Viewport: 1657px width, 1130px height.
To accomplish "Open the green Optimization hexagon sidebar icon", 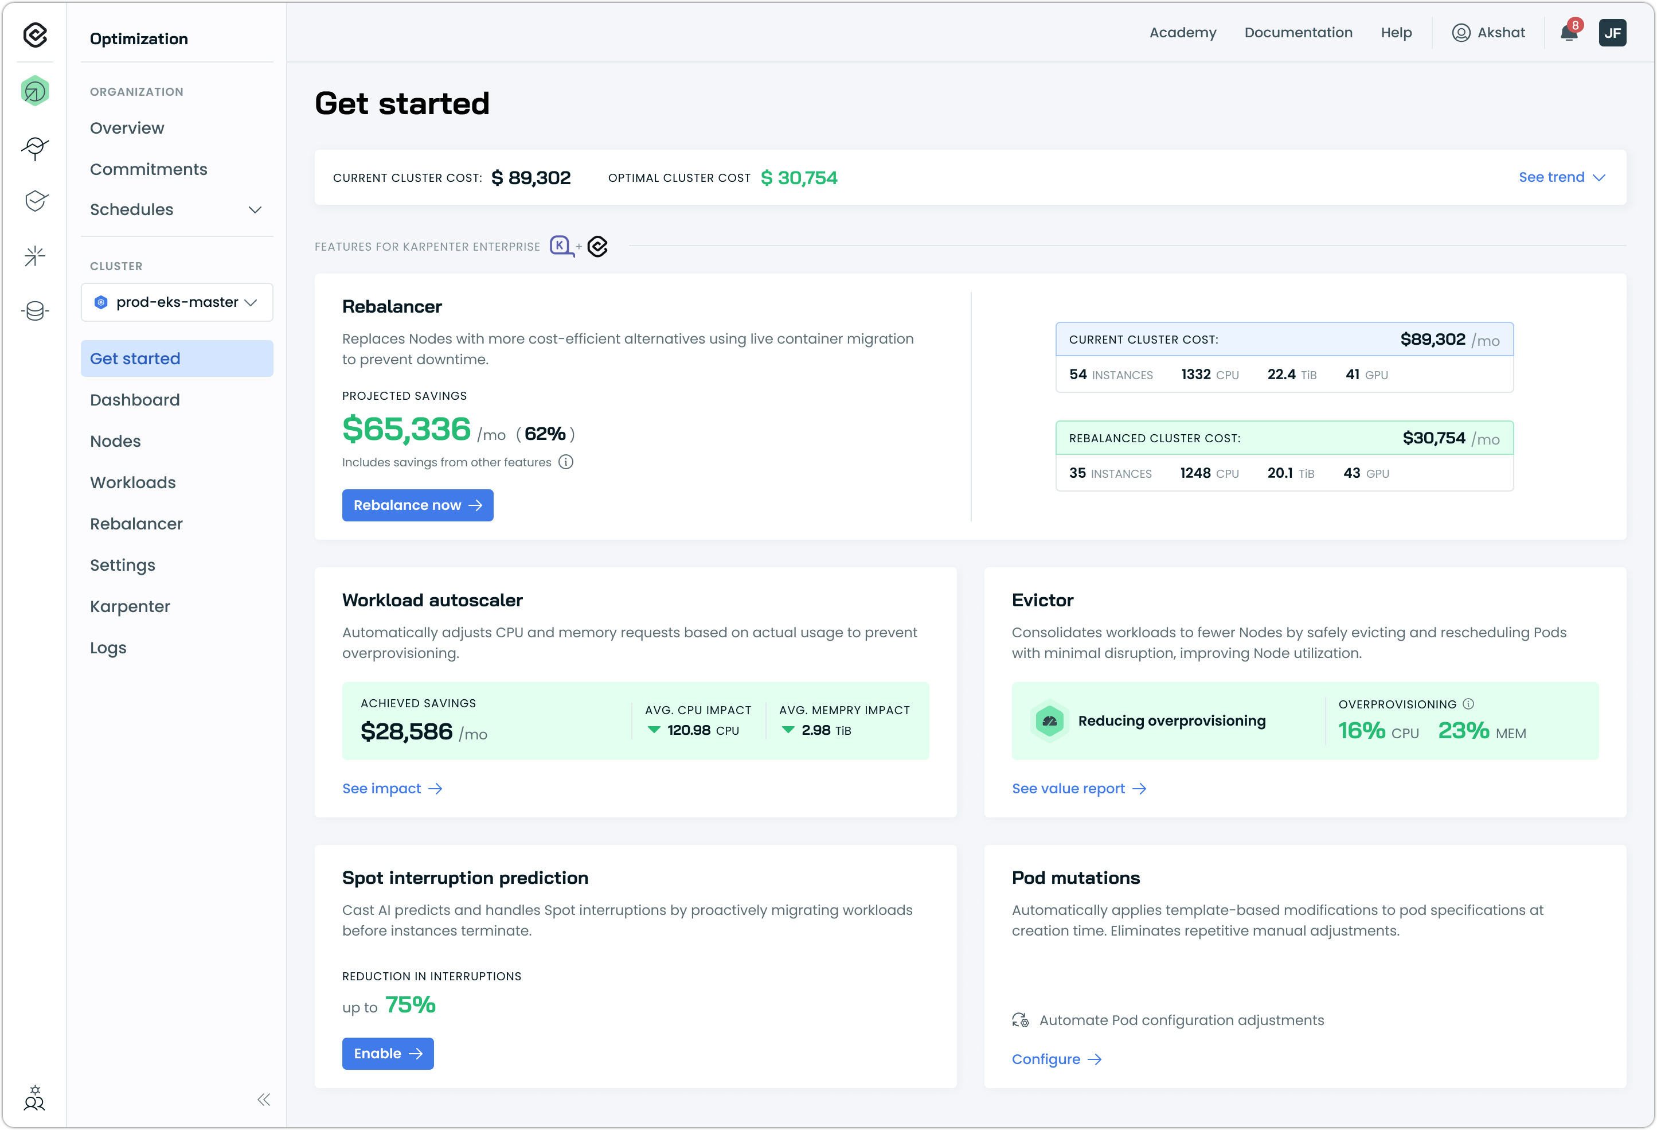I will point(35,91).
